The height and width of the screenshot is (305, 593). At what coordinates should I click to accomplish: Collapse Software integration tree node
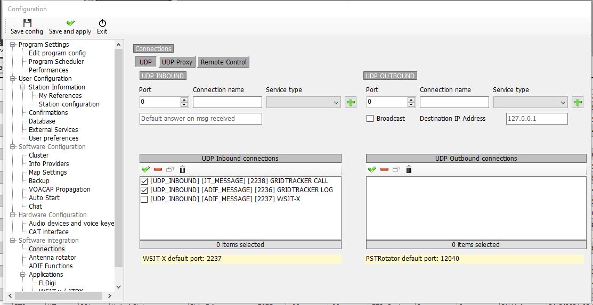13,241
